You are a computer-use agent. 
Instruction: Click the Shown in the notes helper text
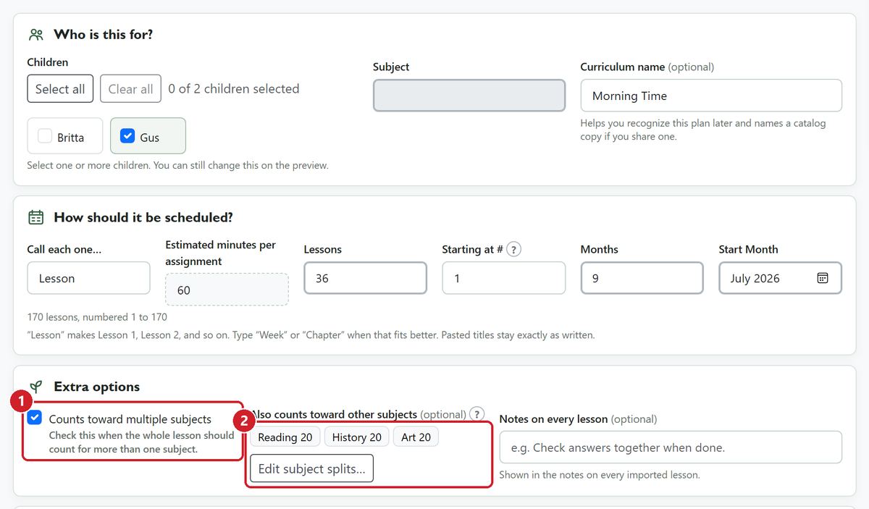click(x=600, y=475)
